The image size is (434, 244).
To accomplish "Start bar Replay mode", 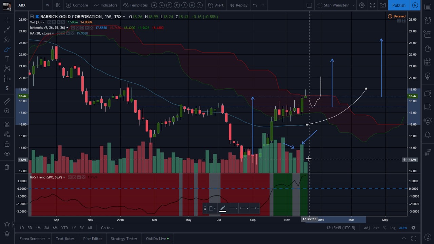I will pos(238,5).
